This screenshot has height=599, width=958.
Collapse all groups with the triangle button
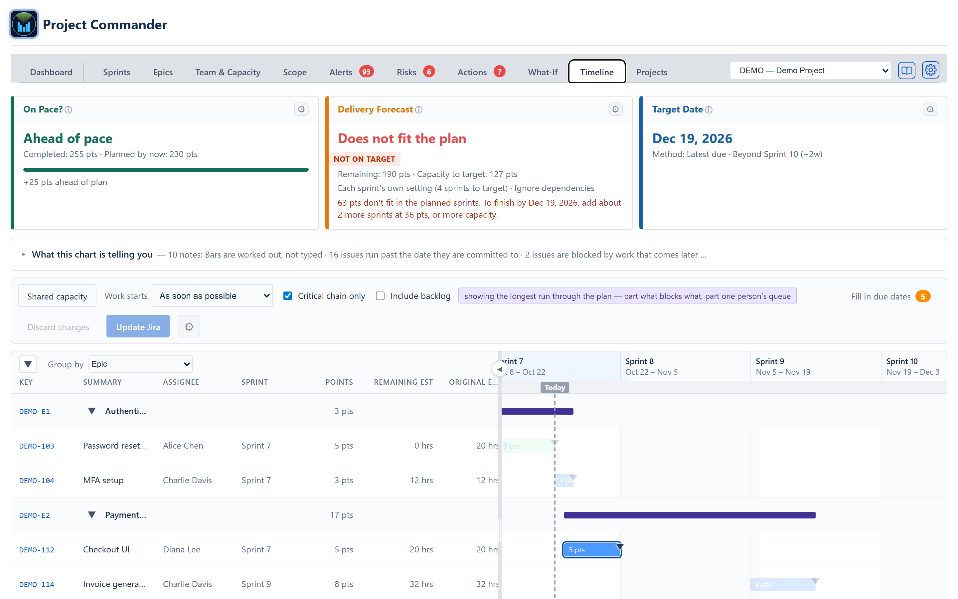click(28, 364)
